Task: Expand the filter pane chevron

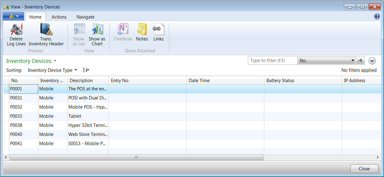Action: 372,61
